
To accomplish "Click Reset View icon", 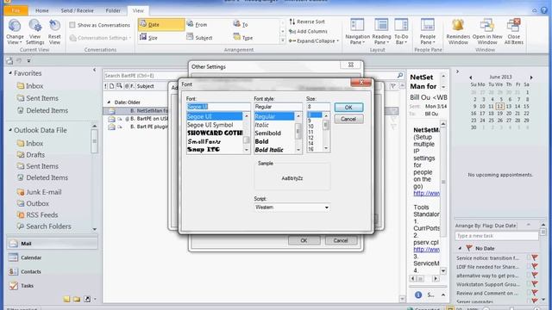I will [54, 26].
